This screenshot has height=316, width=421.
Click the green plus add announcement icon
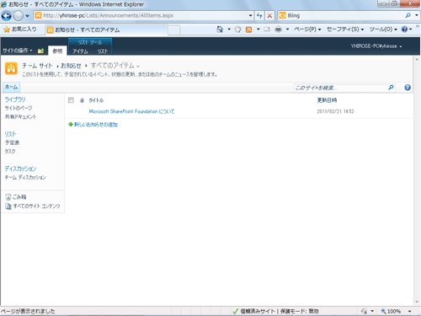(x=71, y=125)
